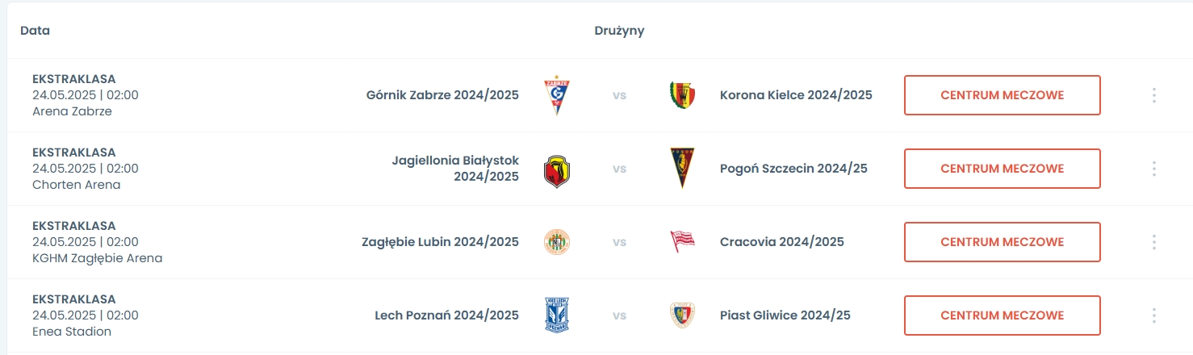Click the Lech Poznań club crest
The height and width of the screenshot is (355, 1193).
557,315
